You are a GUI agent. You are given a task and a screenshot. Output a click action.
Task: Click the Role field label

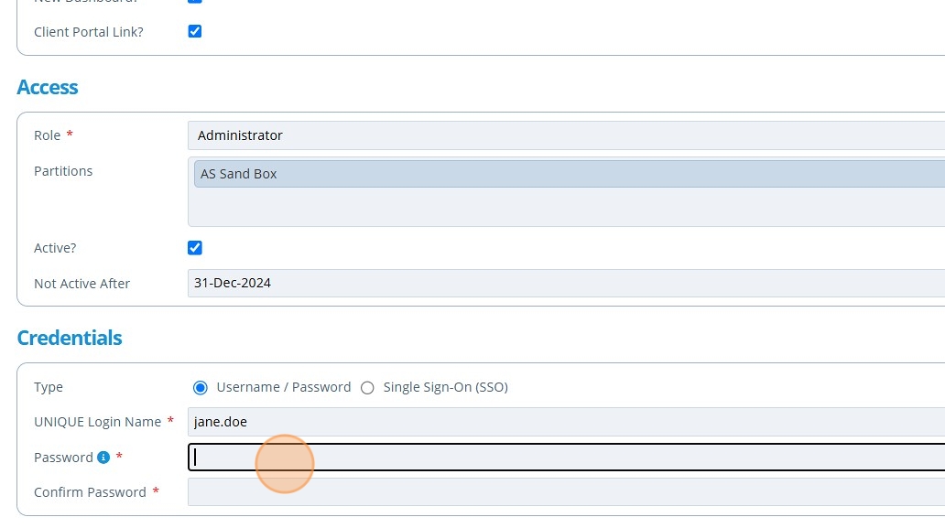pos(48,135)
